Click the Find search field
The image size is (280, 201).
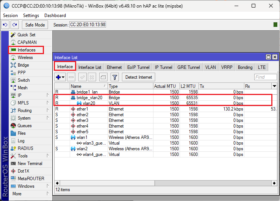(x=266, y=77)
